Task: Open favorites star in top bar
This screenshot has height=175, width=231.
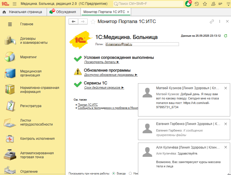Action: 205,4
